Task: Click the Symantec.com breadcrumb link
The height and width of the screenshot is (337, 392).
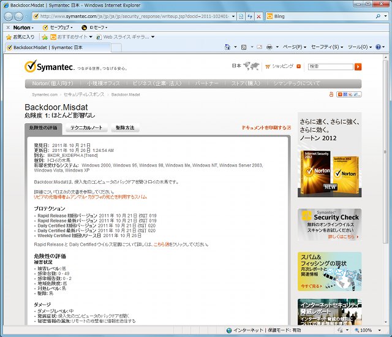Action: pyautogui.click(x=45, y=94)
